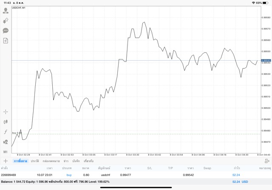Switch to การซื้อขาย trade tab
Screen dimensions: 272x190
(x=20, y=161)
